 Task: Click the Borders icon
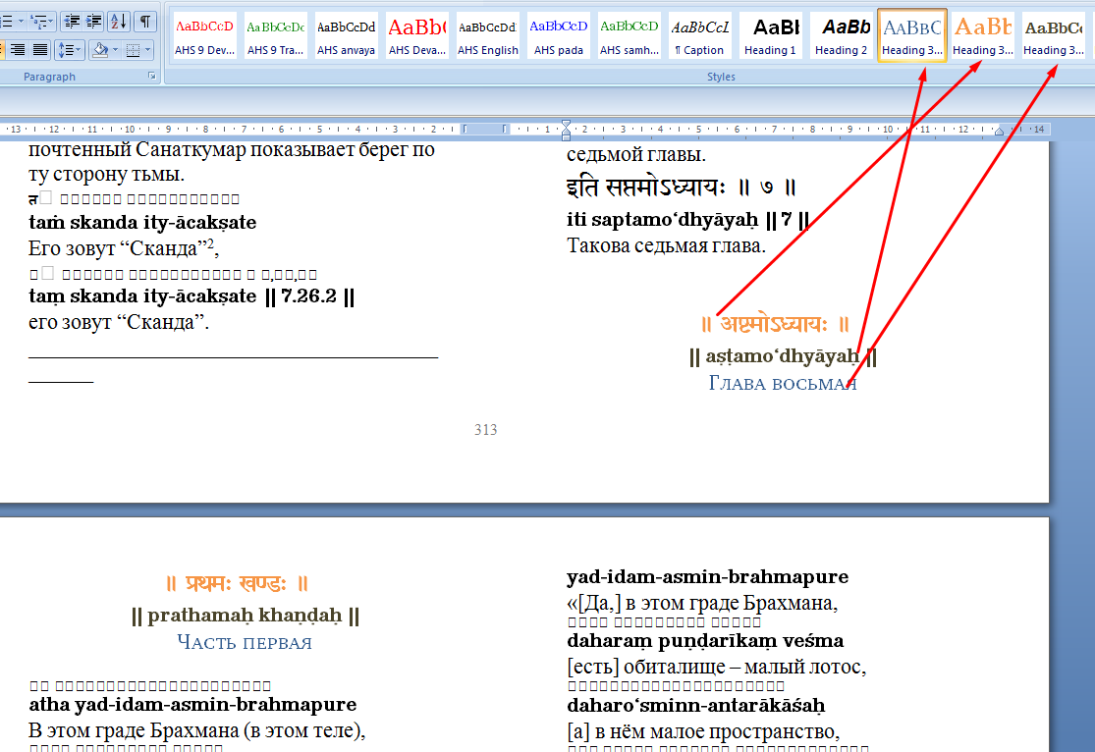pos(134,49)
